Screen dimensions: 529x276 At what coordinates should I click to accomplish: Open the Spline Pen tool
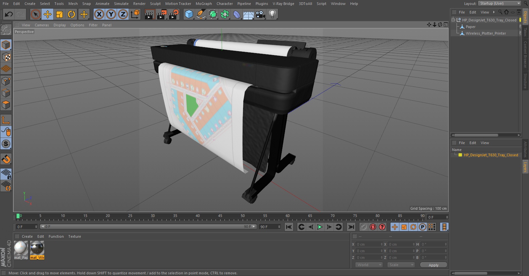(201, 14)
